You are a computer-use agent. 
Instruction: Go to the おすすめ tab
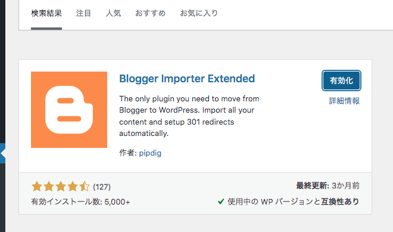151,13
